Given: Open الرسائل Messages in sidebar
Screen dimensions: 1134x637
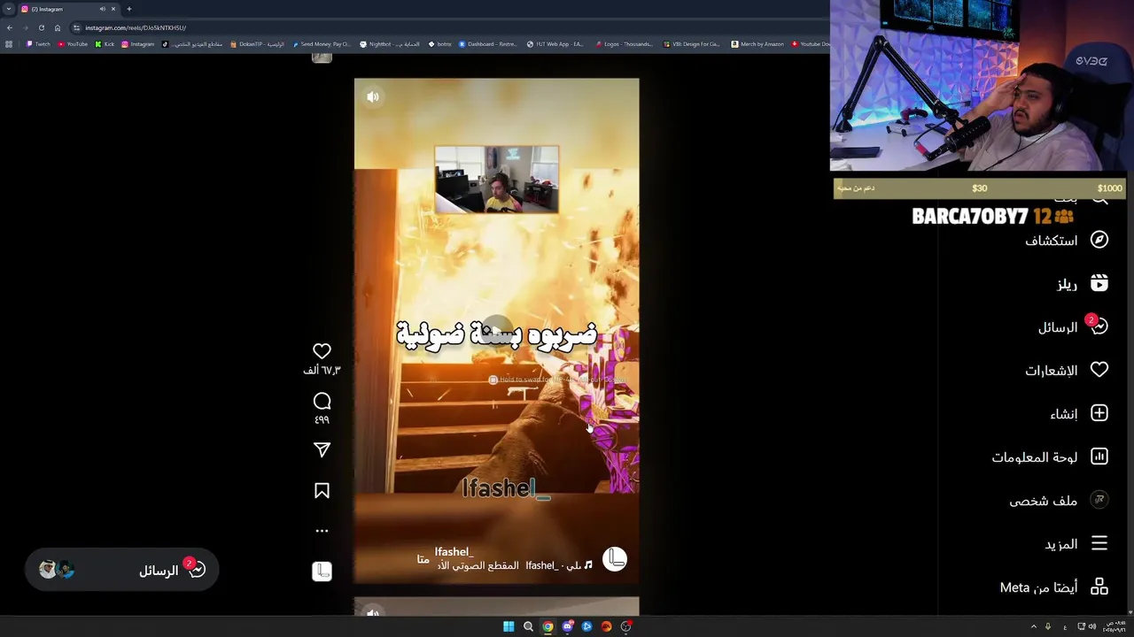Looking at the screenshot, I should pos(1058,326).
